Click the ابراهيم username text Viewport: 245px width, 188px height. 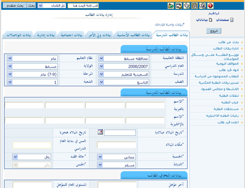pos(214,13)
